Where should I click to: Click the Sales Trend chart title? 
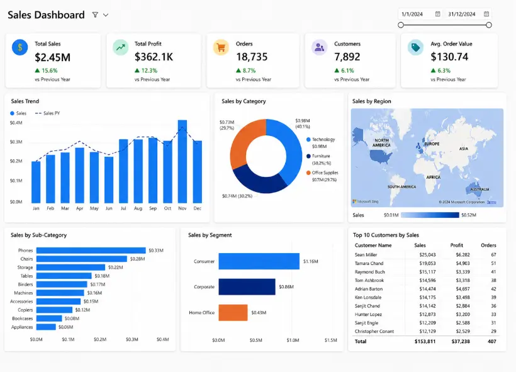click(x=25, y=101)
